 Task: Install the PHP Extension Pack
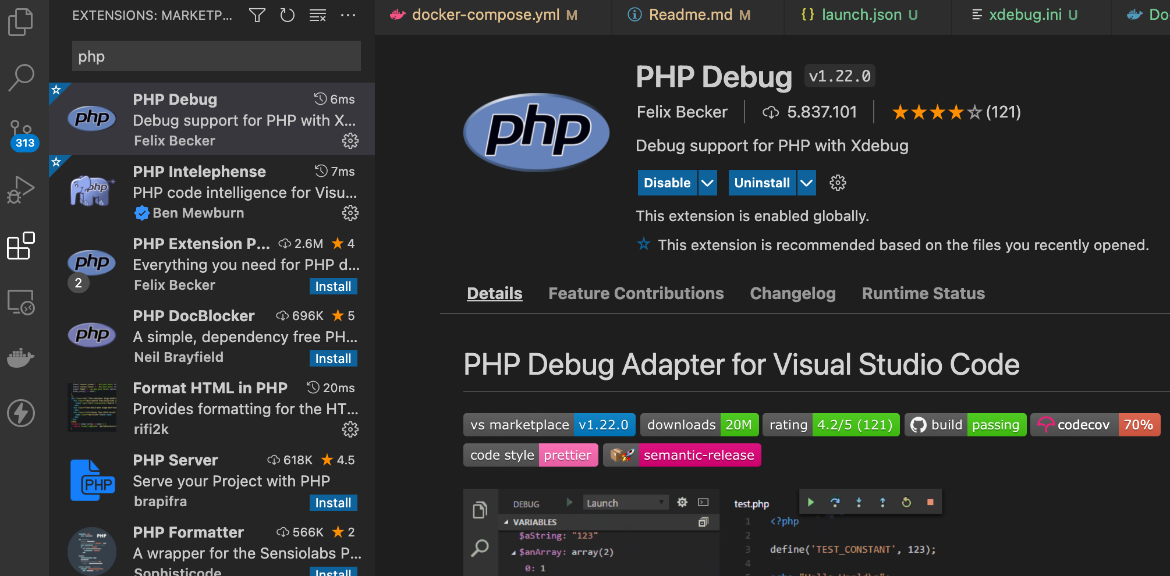pos(333,286)
